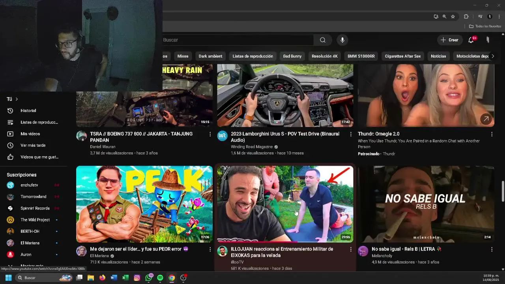Open options menu for No sabe igual video
The image size is (505, 284).
pyautogui.click(x=492, y=249)
